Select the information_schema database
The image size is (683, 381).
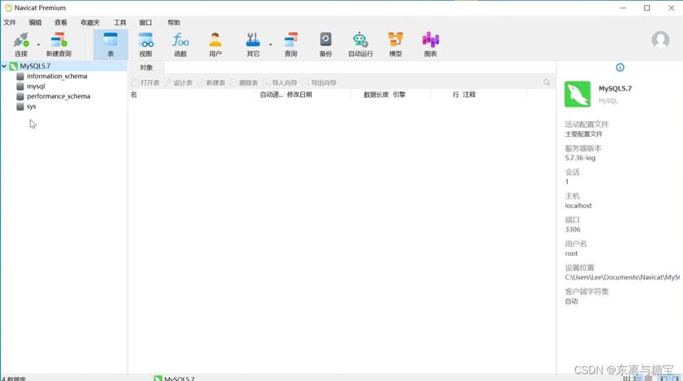pyautogui.click(x=56, y=76)
